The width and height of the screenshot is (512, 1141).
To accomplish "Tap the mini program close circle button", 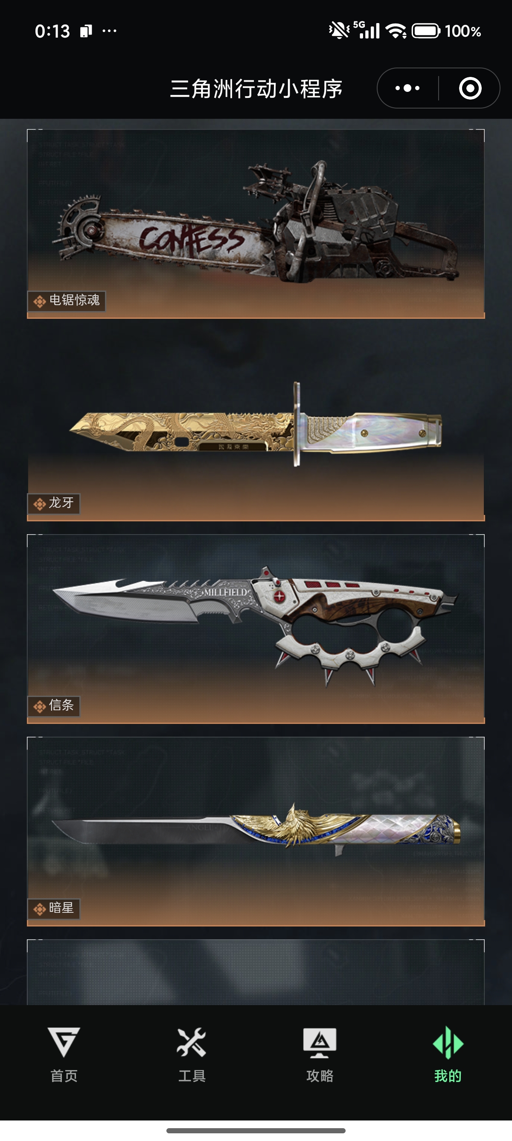I will point(470,88).
